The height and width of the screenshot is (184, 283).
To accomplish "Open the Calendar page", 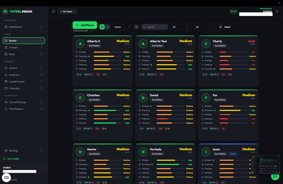I will pos(24,88).
